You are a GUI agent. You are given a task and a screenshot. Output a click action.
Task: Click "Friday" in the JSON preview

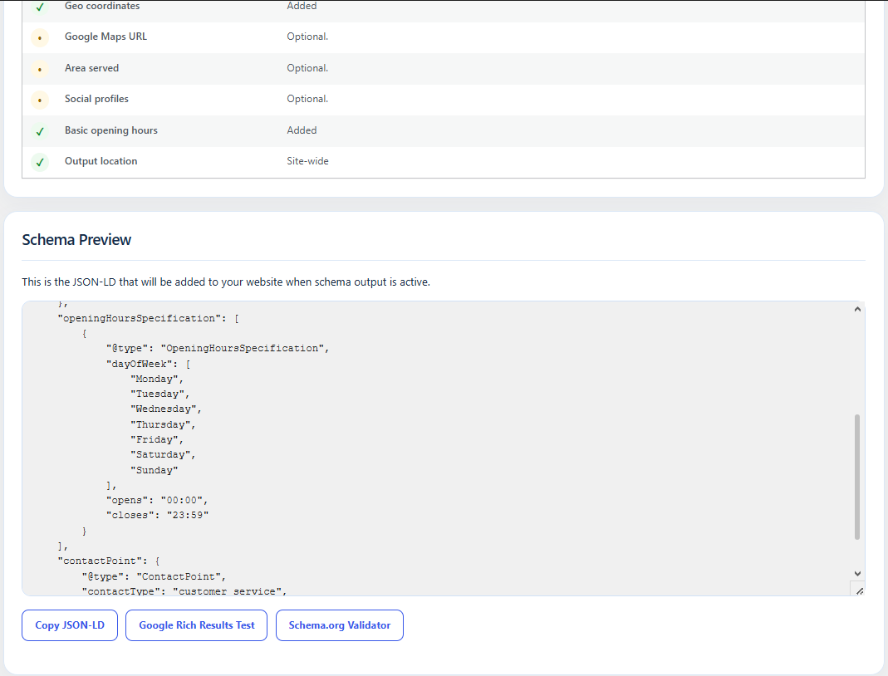[x=157, y=439]
